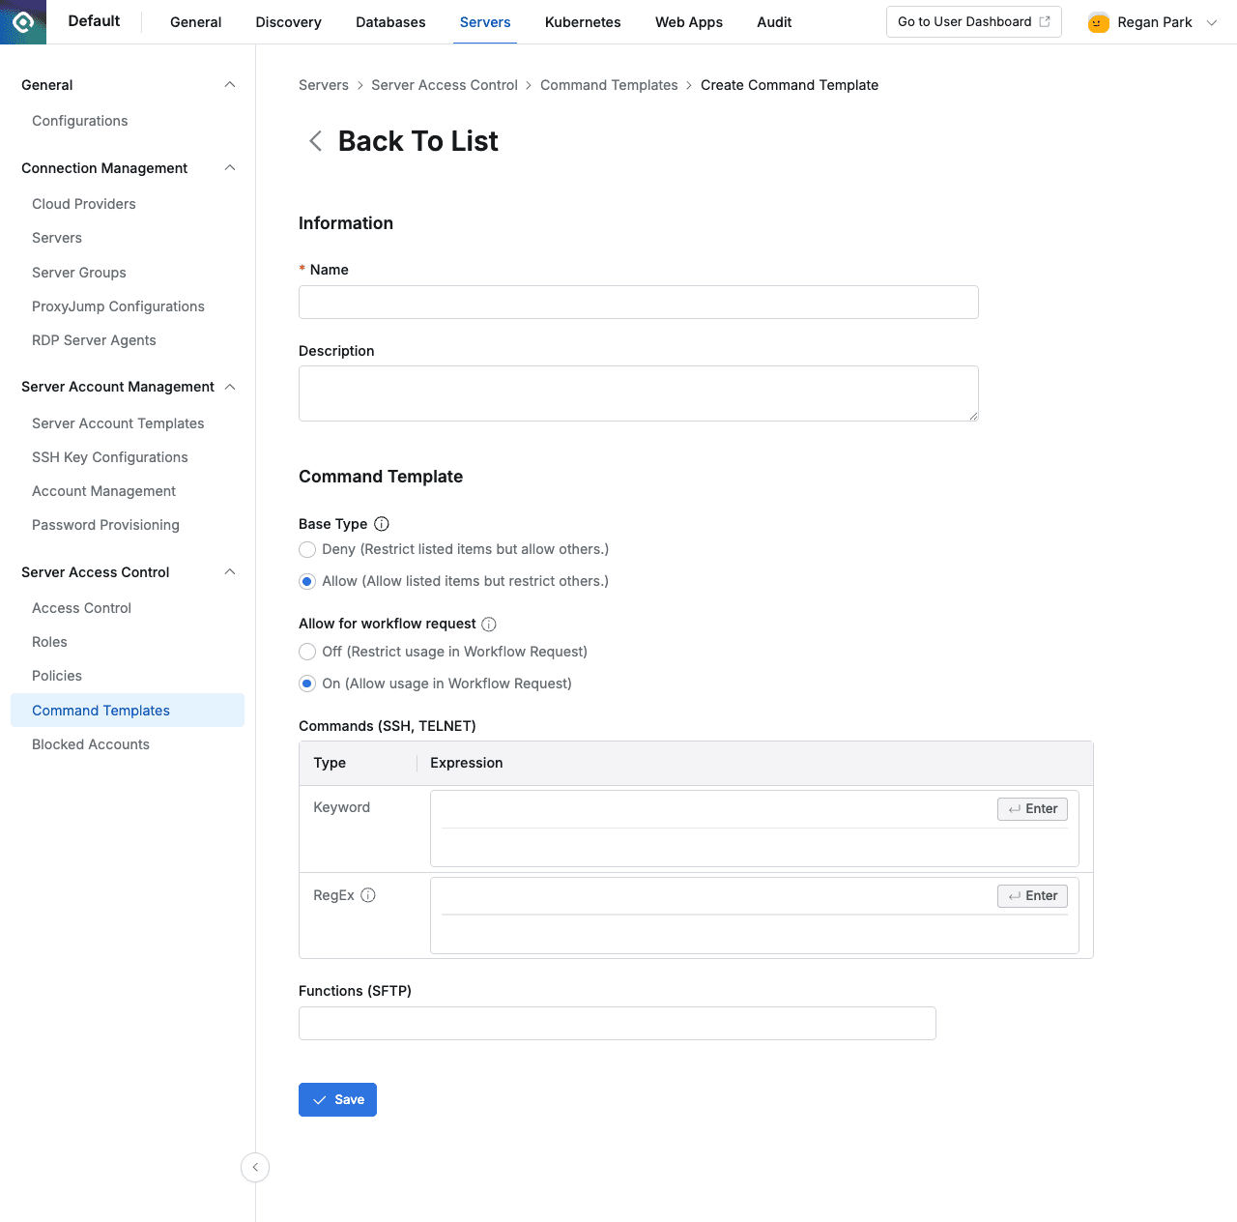The width and height of the screenshot is (1237, 1222).
Task: Switch to the Kubernetes tab
Action: [x=582, y=21]
